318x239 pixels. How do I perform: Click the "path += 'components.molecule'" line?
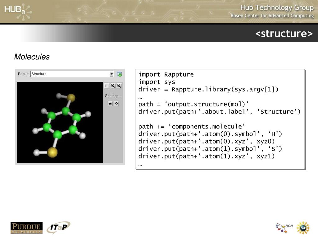tap(192, 126)
